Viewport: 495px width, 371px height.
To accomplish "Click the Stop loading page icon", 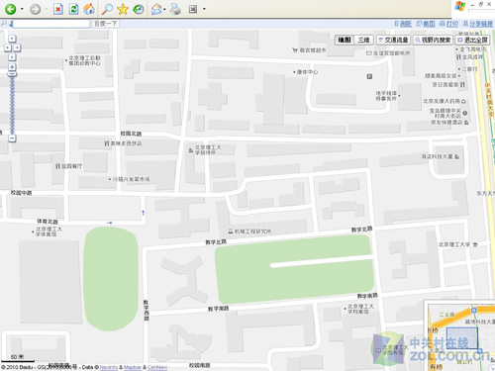I will point(58,9).
